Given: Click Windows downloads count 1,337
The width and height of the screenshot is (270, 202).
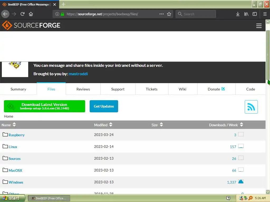Looking at the screenshot, I should tap(232, 183).
